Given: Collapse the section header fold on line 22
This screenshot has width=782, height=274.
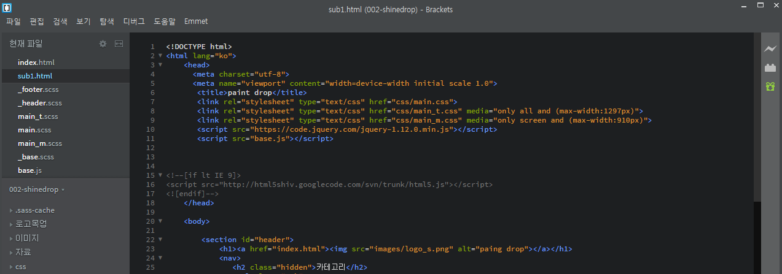Looking at the screenshot, I should tap(160, 239).
